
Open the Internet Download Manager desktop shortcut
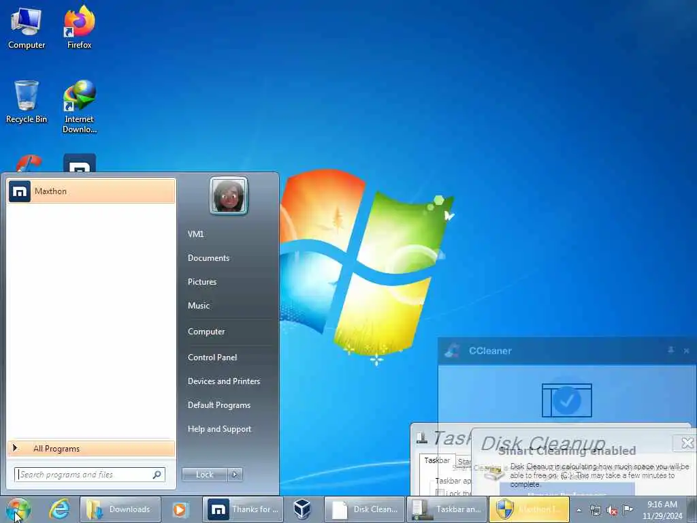[x=79, y=107]
